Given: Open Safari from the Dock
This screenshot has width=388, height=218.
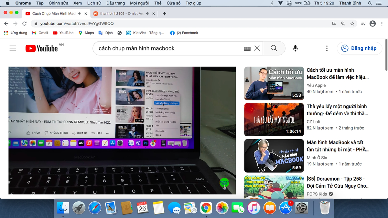Looking at the screenshot, I should (x=95, y=208).
